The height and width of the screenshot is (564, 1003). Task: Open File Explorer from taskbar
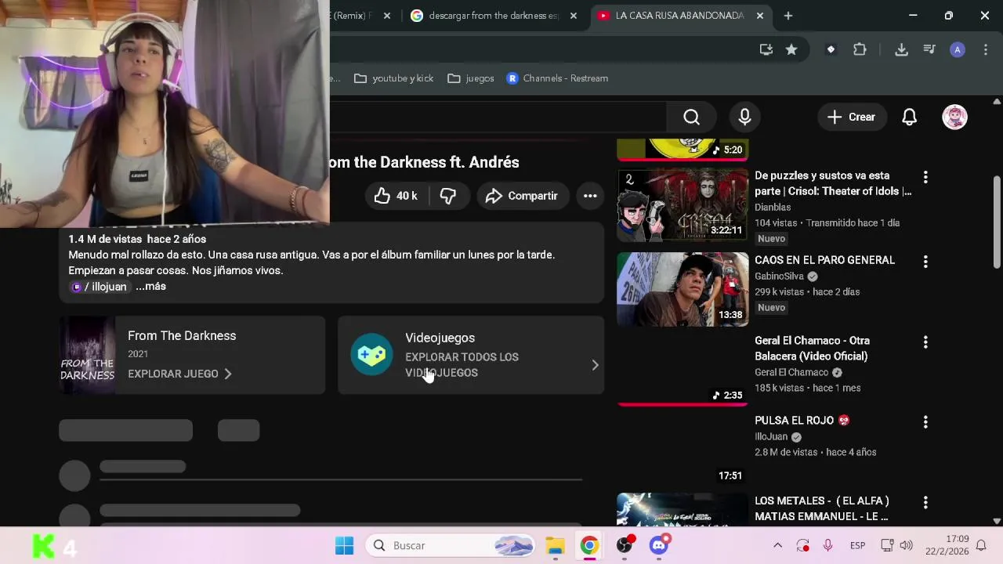tap(555, 545)
